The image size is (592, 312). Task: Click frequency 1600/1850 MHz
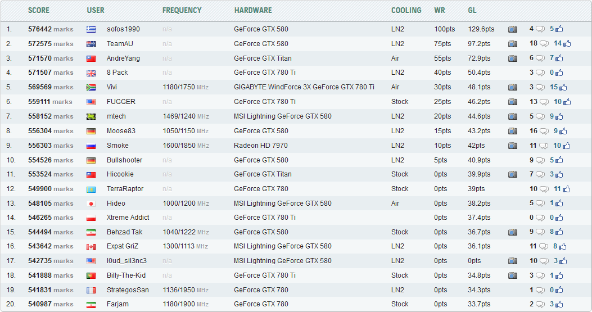pos(186,146)
